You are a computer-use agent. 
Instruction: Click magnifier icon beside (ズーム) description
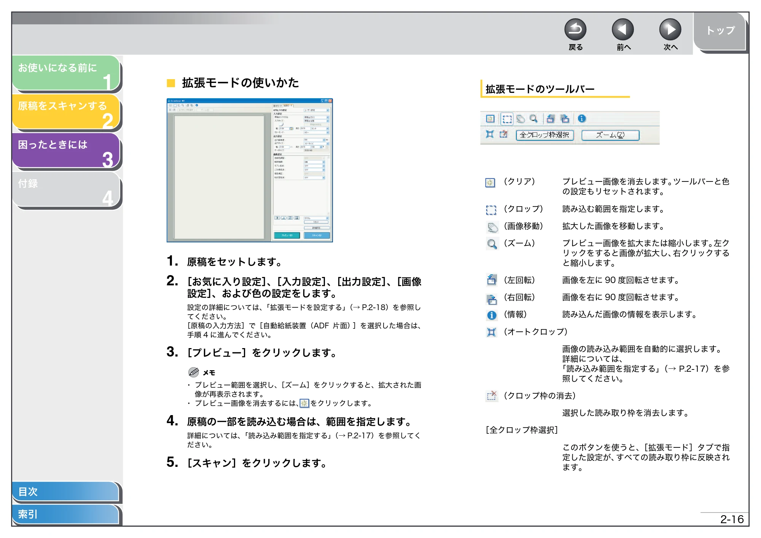[x=492, y=244]
